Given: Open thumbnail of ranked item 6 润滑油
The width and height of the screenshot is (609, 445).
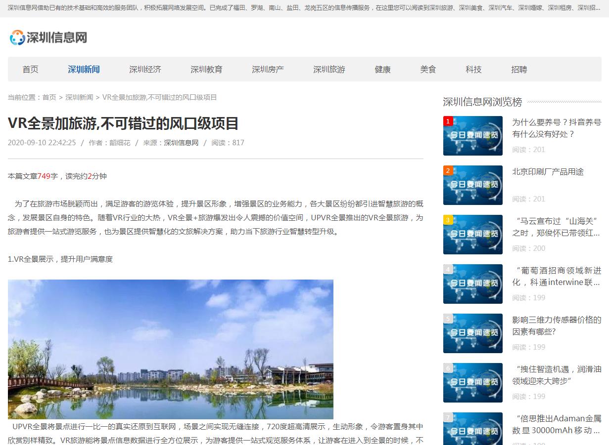Looking at the screenshot, I should click(x=473, y=383).
